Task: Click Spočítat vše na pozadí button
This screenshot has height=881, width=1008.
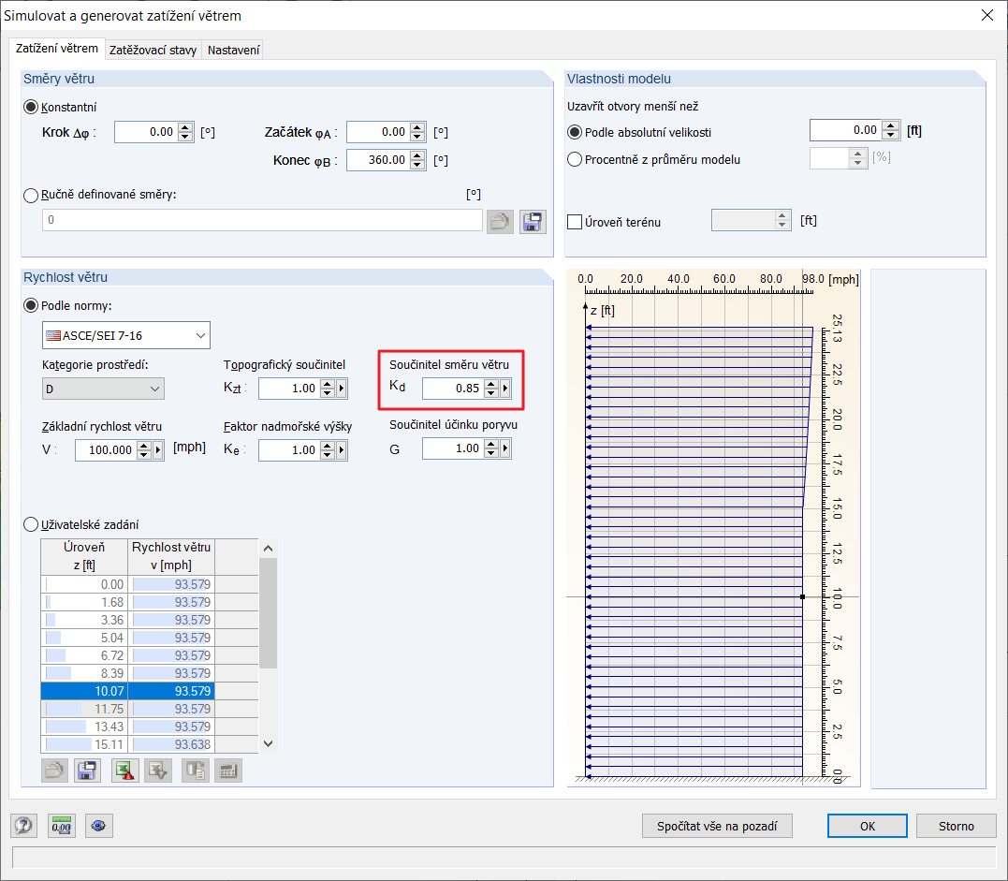Action: coord(717,826)
